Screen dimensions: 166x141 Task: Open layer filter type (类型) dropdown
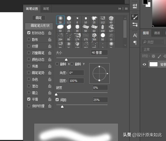153,42
